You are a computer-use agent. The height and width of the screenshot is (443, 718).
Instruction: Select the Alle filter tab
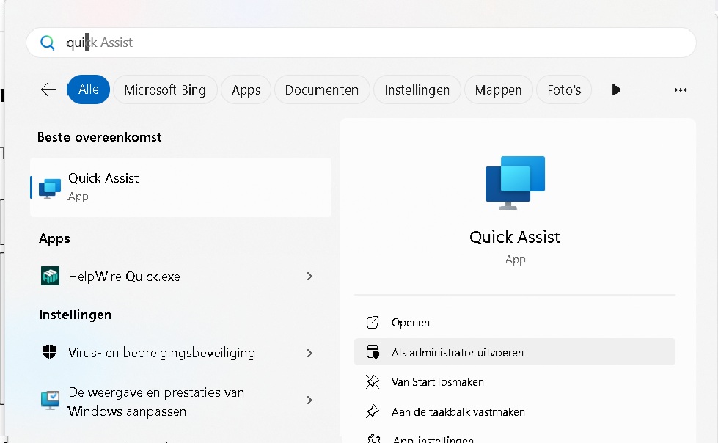[x=89, y=89]
